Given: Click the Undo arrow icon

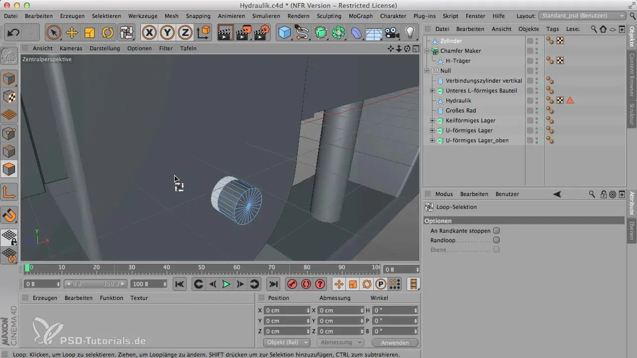Looking at the screenshot, I should tap(13, 33).
